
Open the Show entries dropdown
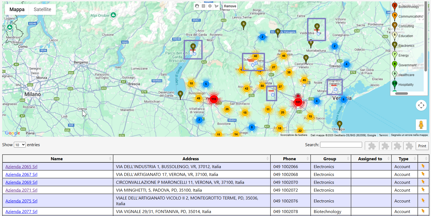pyautogui.click(x=20, y=145)
